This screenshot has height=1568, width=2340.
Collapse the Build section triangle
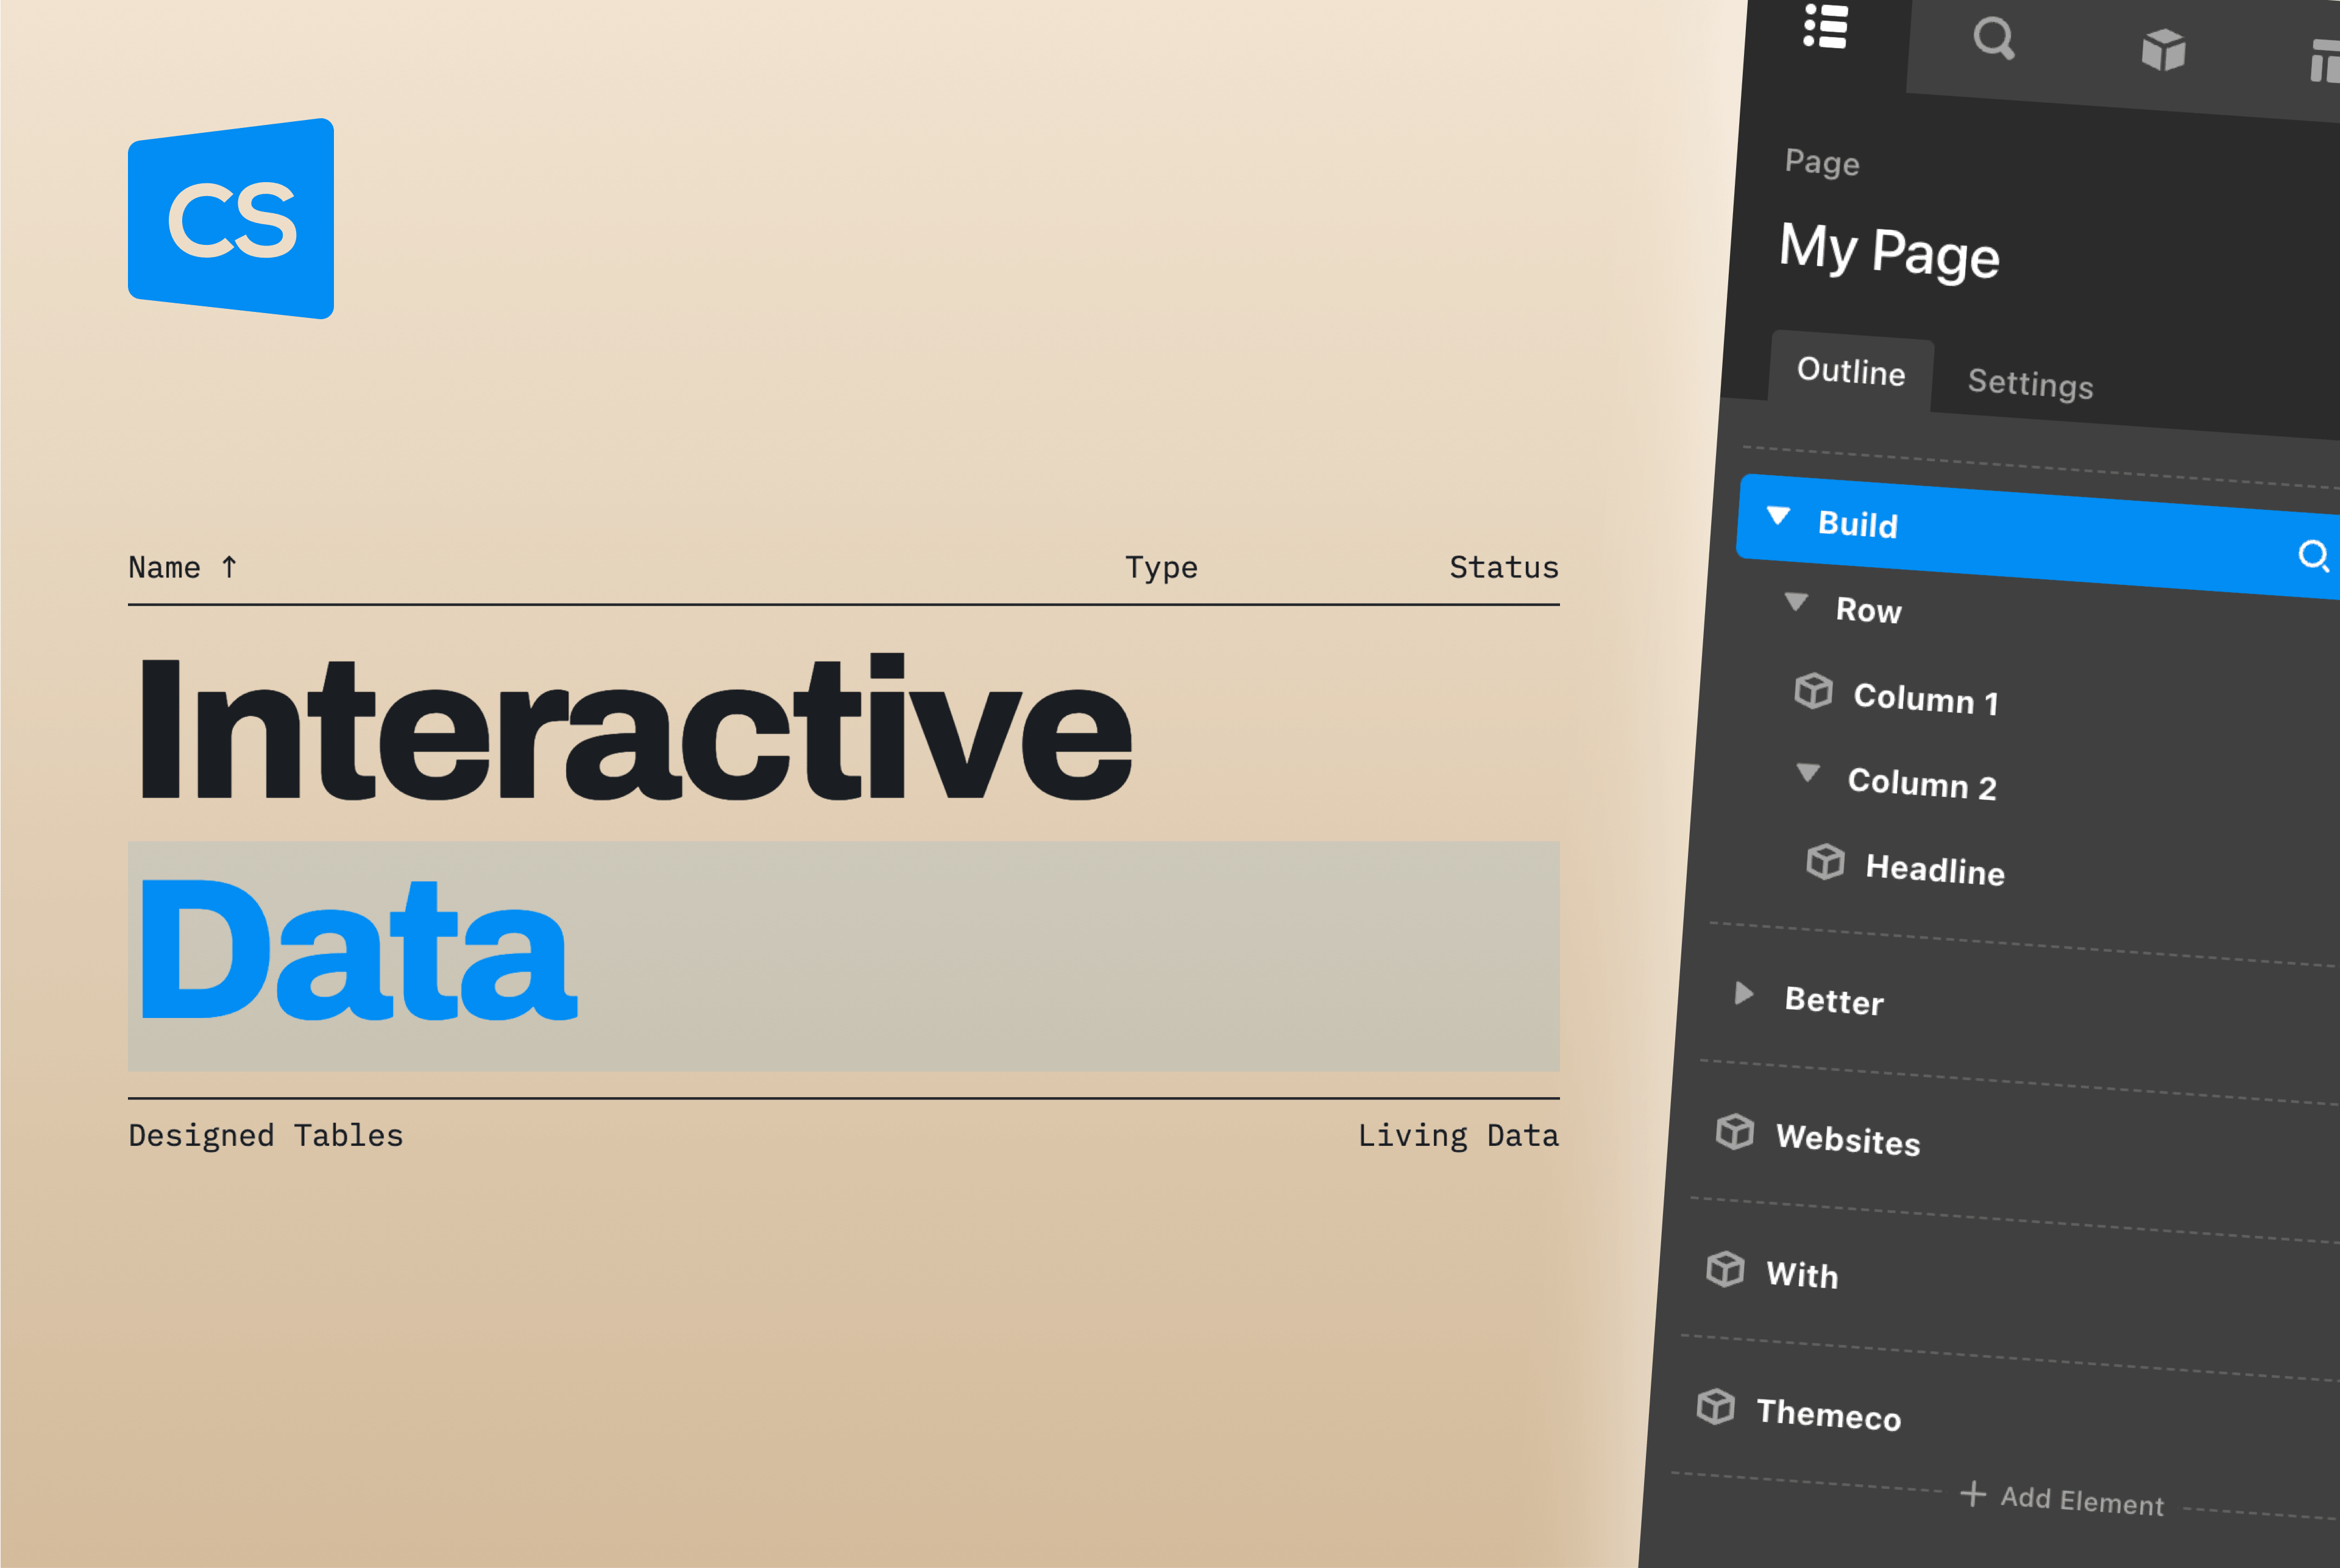[1778, 515]
